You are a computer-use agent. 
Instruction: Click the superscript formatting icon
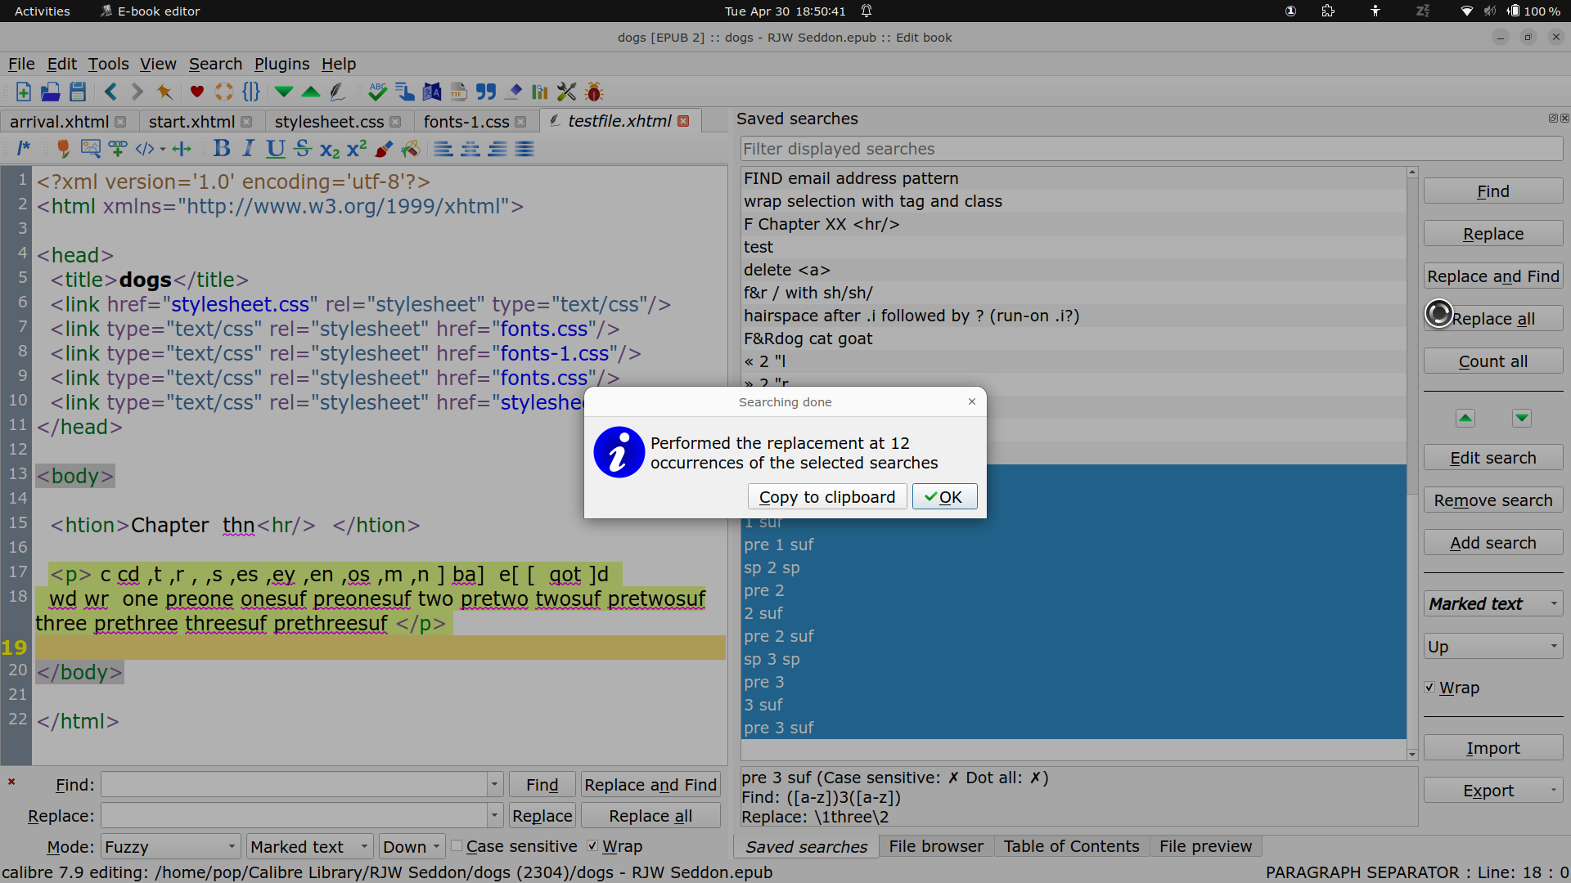tap(357, 149)
